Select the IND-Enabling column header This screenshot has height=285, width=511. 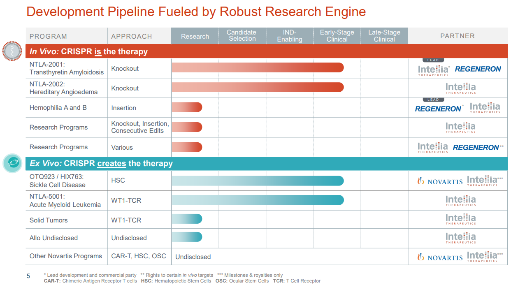click(x=290, y=36)
